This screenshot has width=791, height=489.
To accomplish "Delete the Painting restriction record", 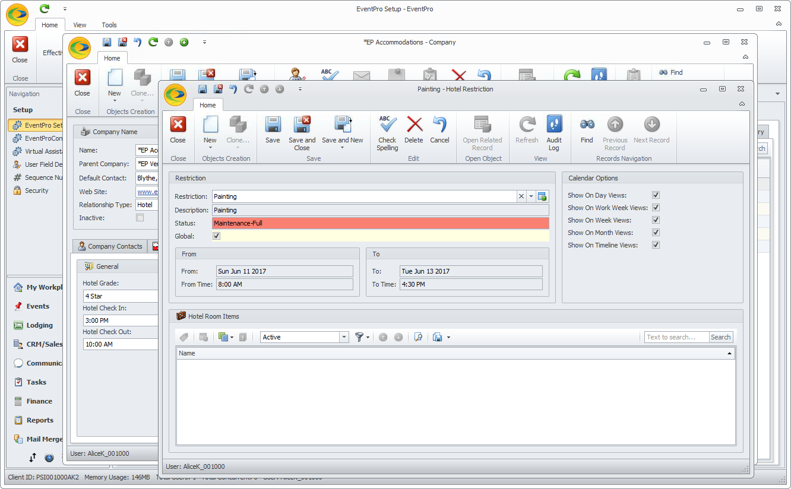I will coord(414,131).
